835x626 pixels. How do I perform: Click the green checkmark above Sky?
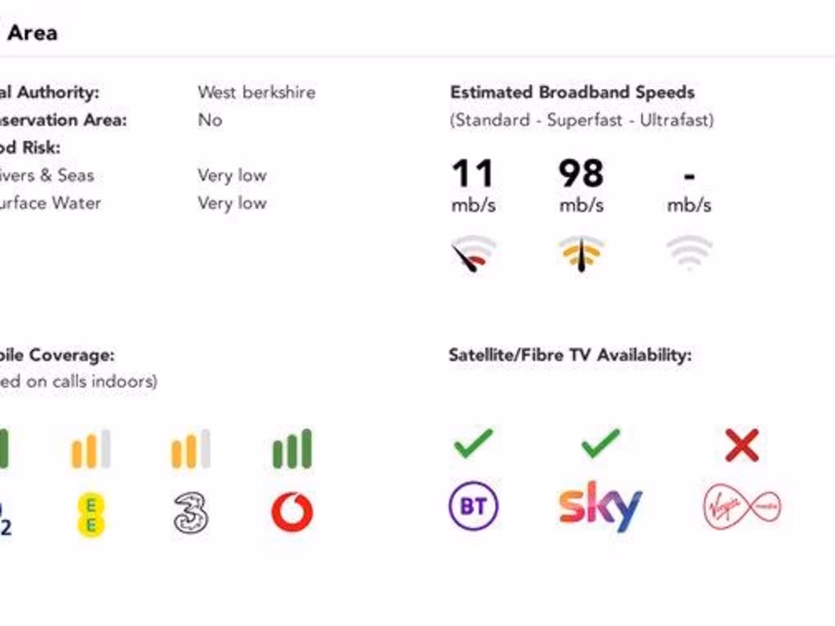601,443
